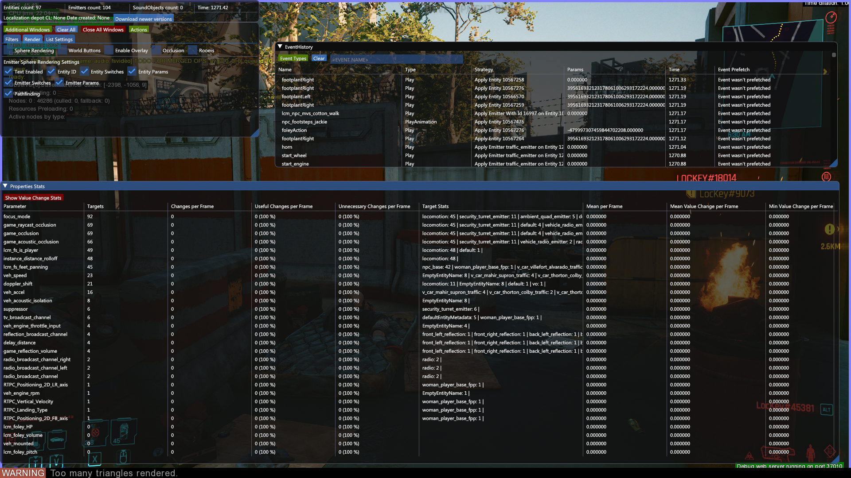Viewport: 851px width, 478px height.
Task: Click the EventHistory vertical scrollbar handle
Action: (x=834, y=55)
